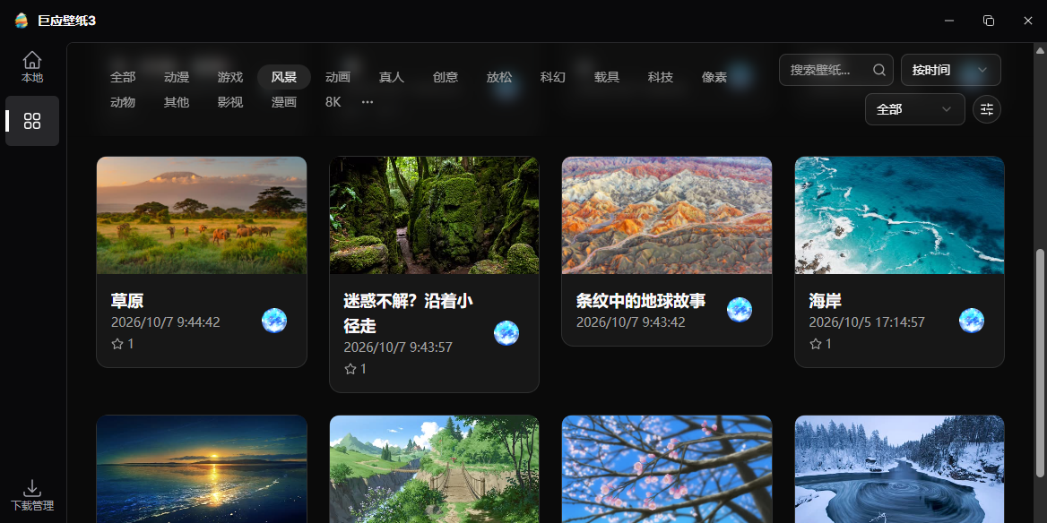The width and height of the screenshot is (1047, 523).
Task: Open the striped colorful mountains thumbnail
Action: point(667,216)
